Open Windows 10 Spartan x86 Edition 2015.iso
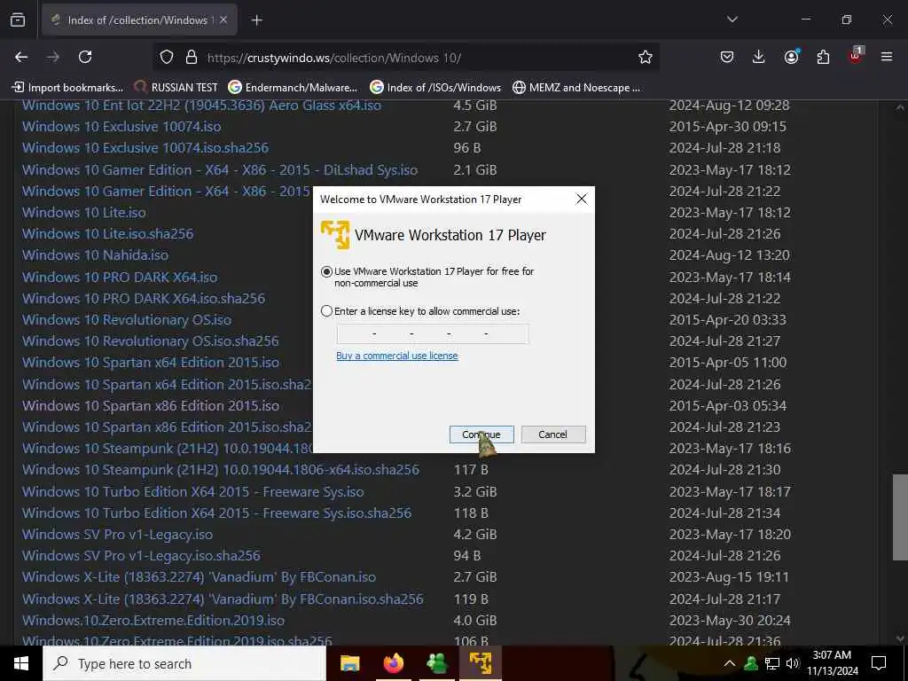 151,405
